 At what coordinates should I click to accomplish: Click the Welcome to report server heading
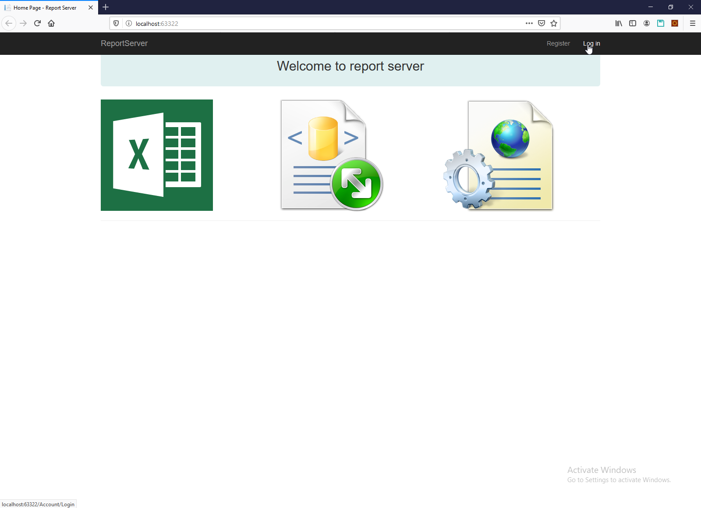coord(350,66)
